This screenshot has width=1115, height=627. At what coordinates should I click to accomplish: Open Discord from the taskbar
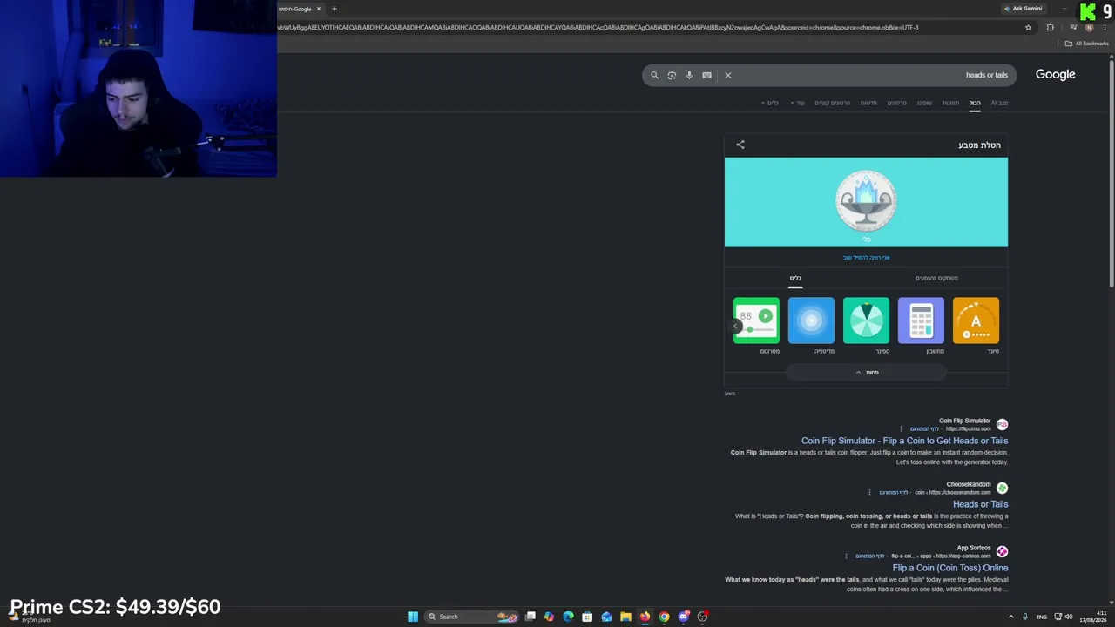683,617
